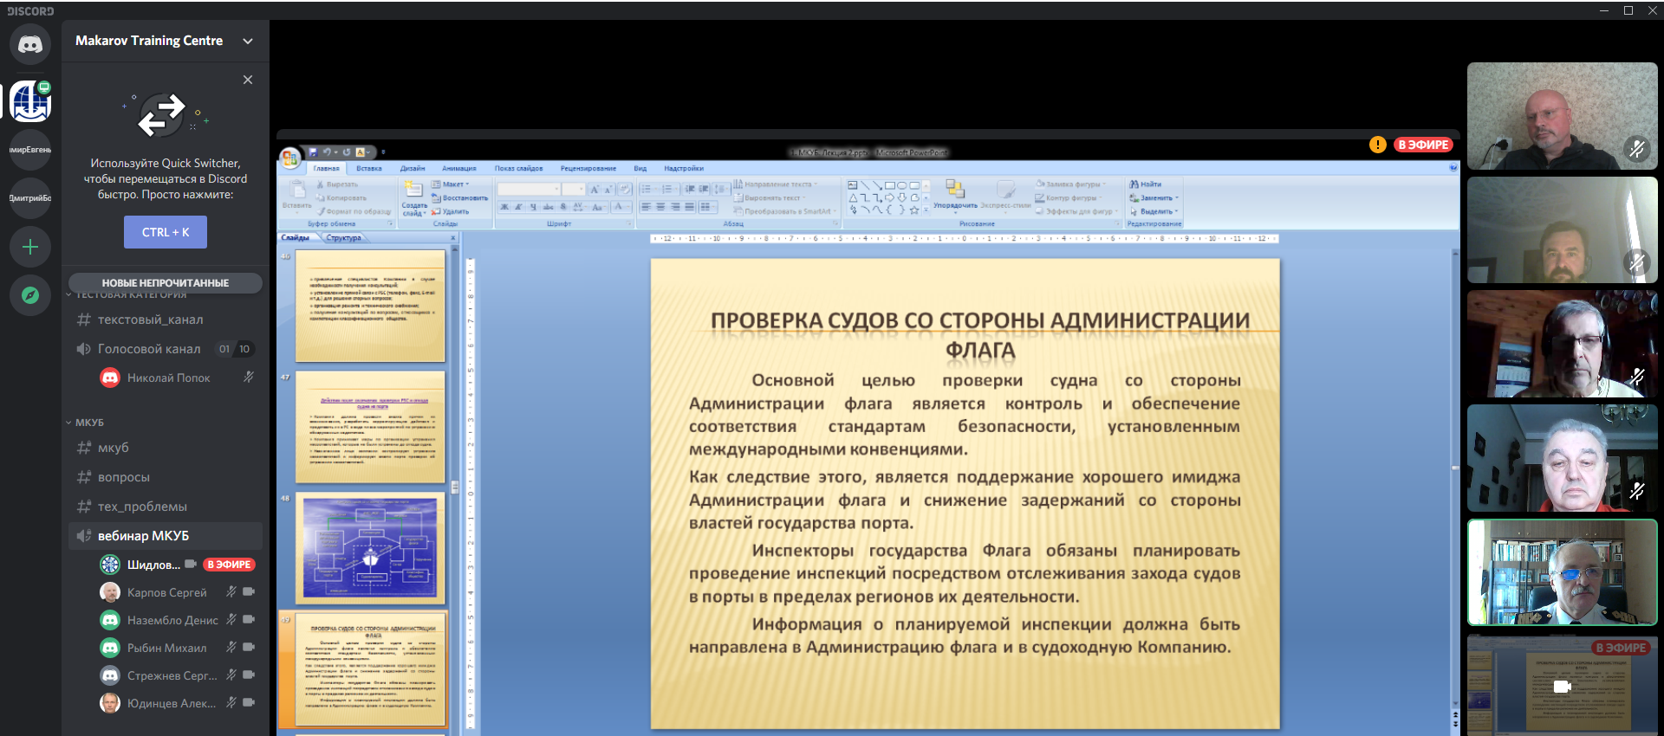Screen dimensions: 1664x736
Task: Select the Makarov Training Centre server icon
Action: [x=30, y=102]
